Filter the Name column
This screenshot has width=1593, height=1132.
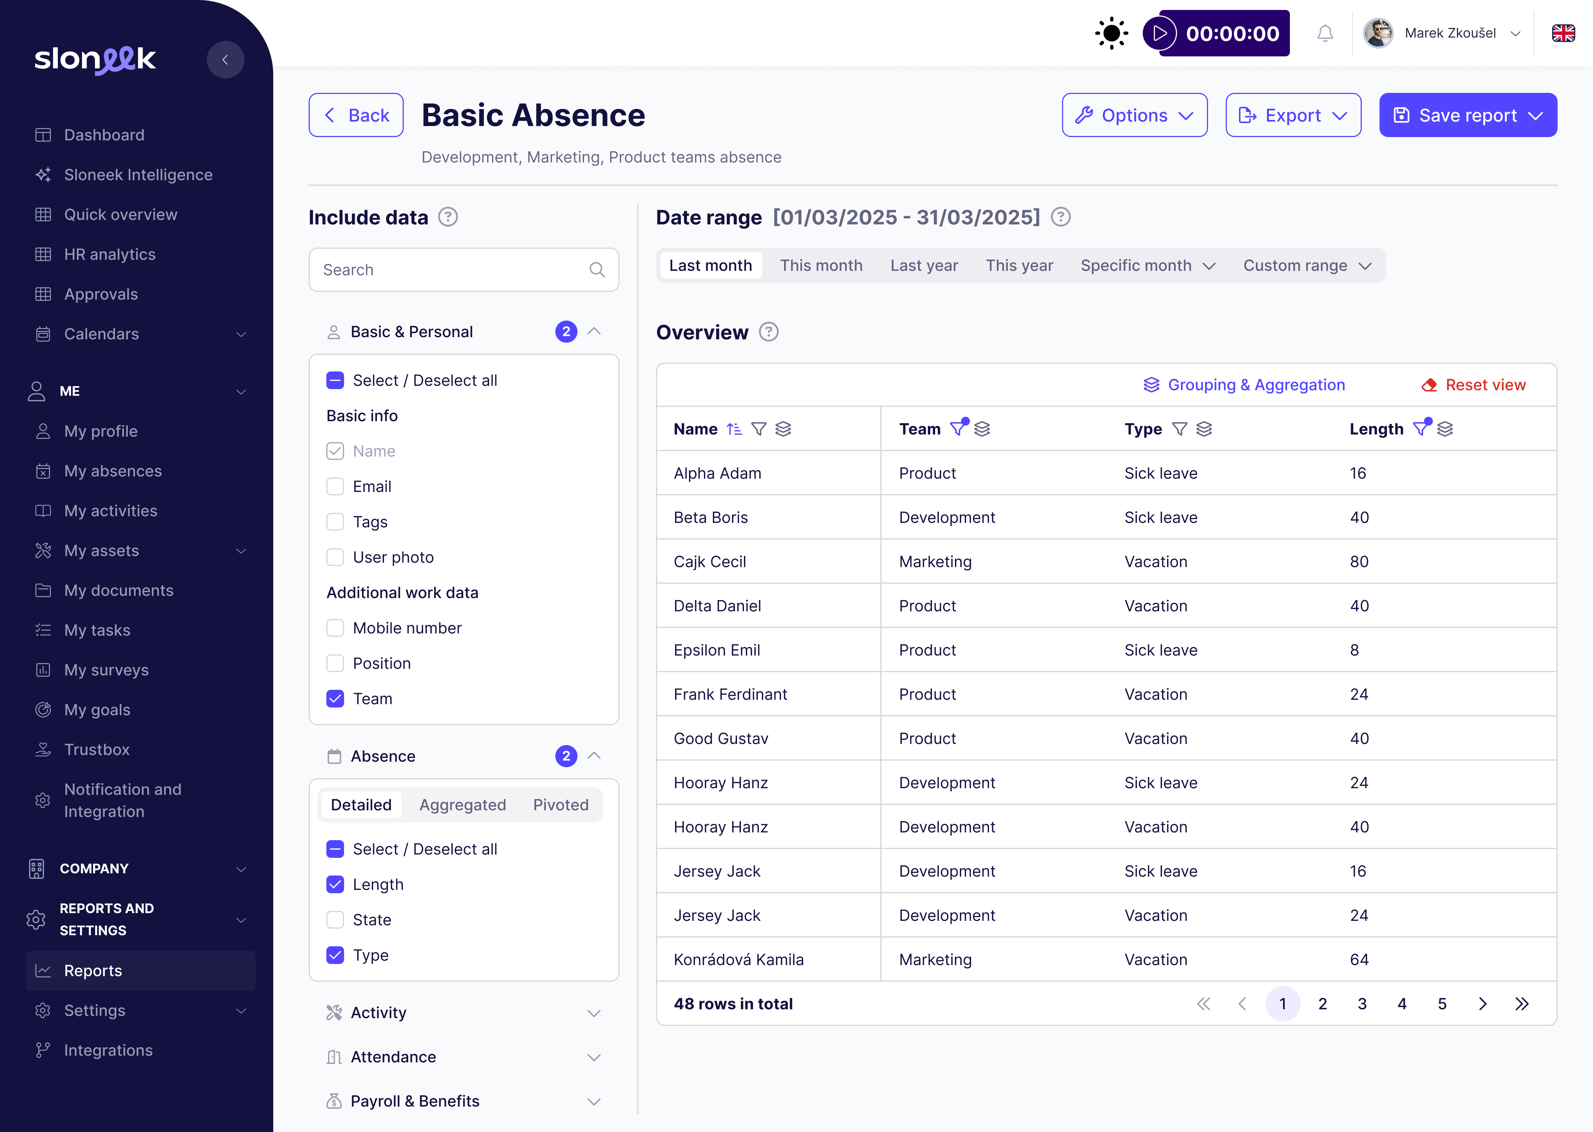759,429
